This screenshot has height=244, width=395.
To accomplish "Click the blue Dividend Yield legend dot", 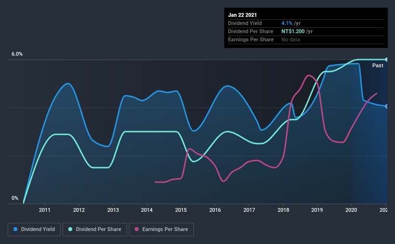I will click(15, 229).
